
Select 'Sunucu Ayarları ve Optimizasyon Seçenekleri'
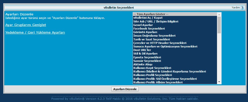175,46
